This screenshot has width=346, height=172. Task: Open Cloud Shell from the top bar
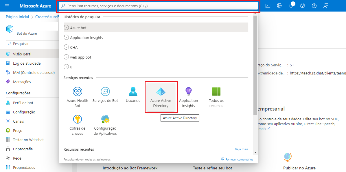(x=268, y=6)
